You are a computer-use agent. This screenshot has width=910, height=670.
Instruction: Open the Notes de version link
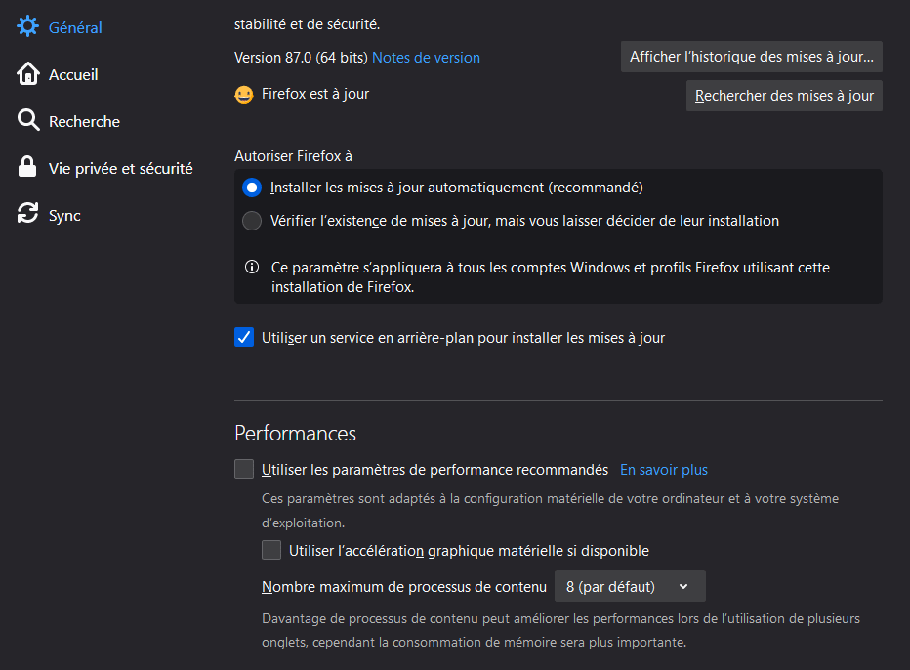point(426,58)
